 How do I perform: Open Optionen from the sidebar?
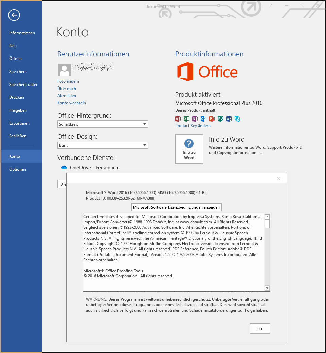[x=18, y=169]
